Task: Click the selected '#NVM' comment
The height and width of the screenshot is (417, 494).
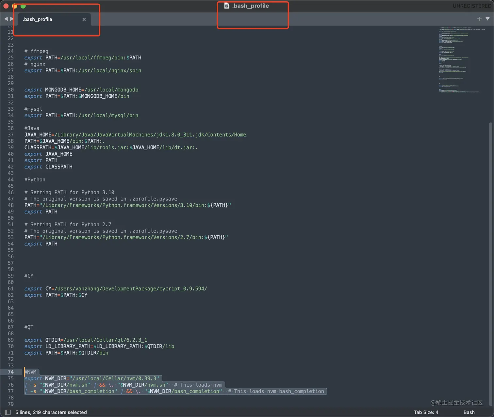Action: (30, 372)
